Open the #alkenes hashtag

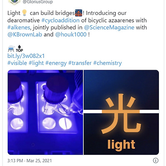19,27
